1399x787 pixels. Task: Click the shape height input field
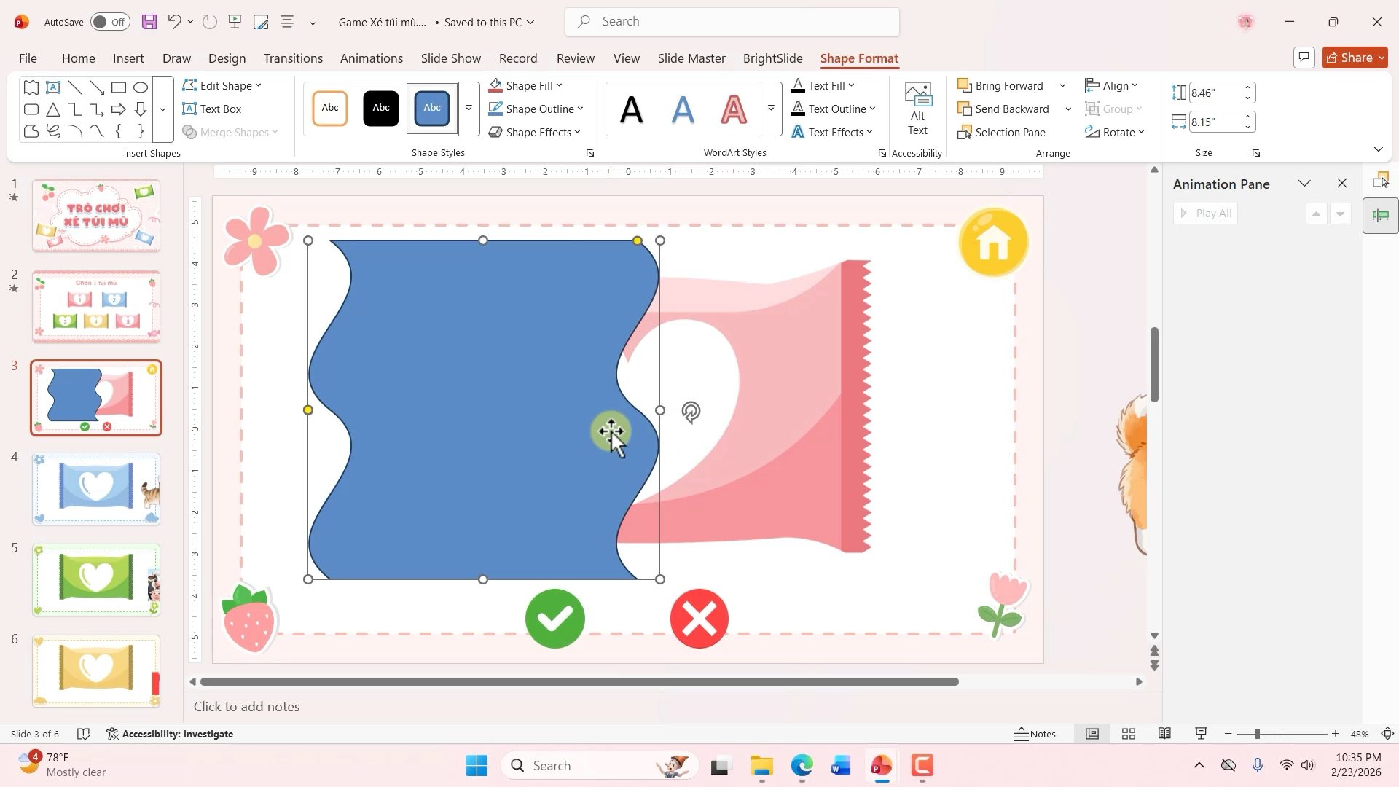coord(1214,93)
